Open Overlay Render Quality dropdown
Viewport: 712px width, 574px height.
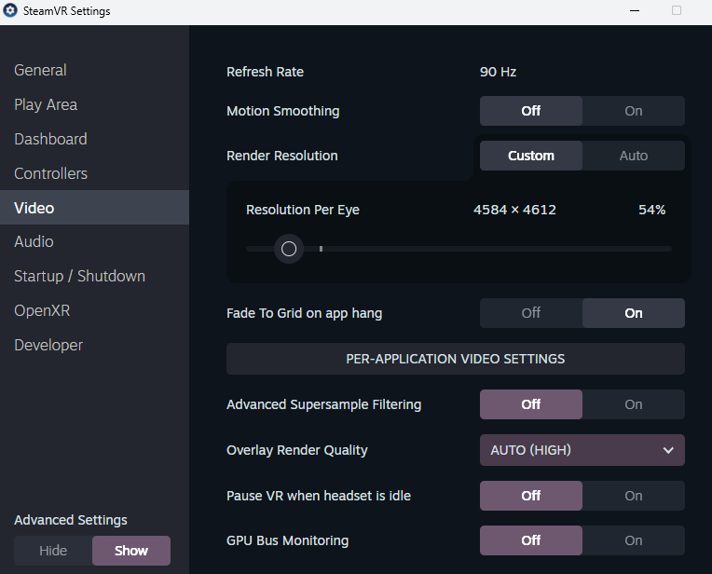pyautogui.click(x=582, y=450)
